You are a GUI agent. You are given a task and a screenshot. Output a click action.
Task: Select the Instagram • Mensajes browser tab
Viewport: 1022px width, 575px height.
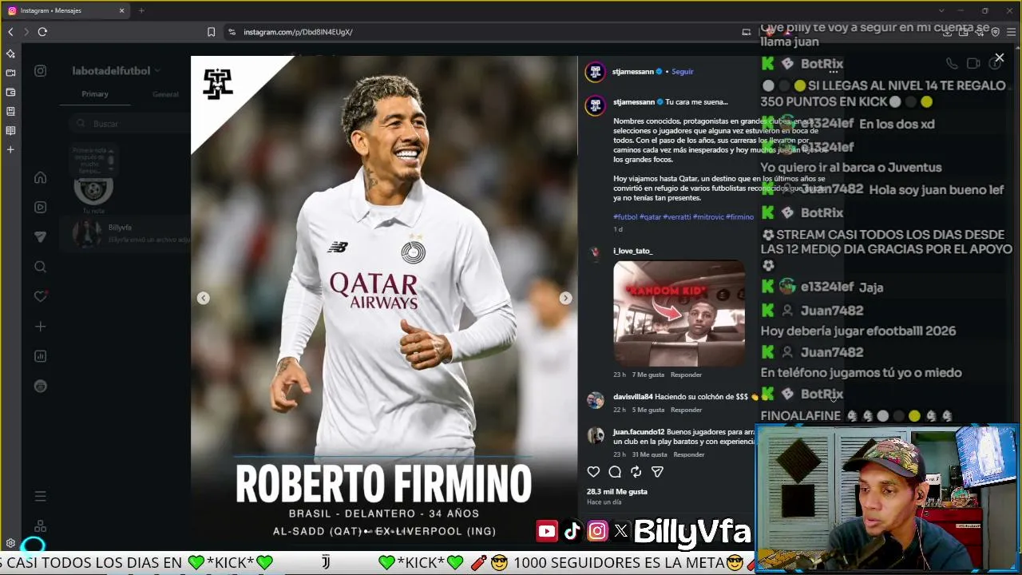click(67, 10)
